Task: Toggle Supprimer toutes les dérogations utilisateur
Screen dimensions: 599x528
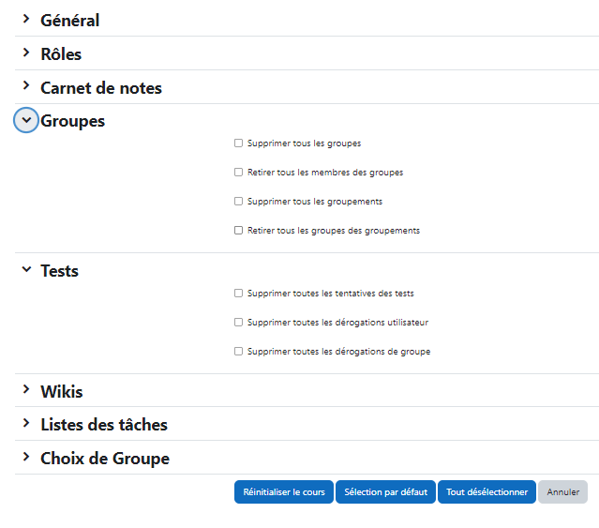Action: pyautogui.click(x=238, y=322)
